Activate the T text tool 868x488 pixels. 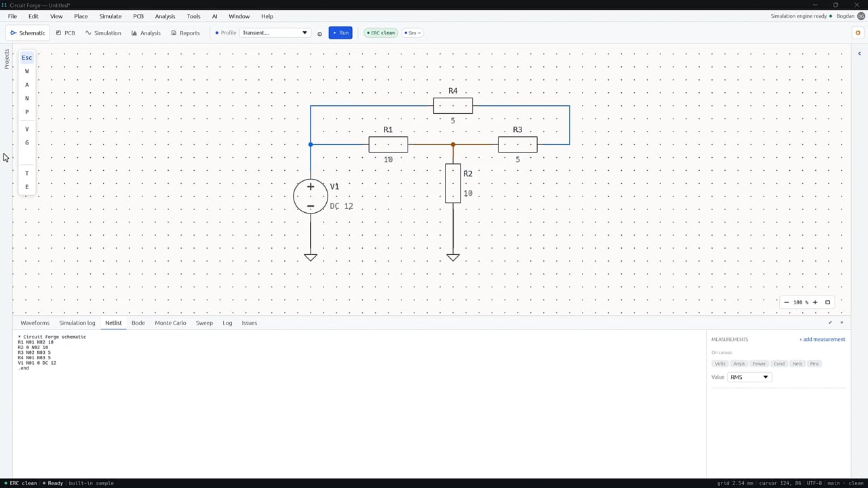pos(26,173)
